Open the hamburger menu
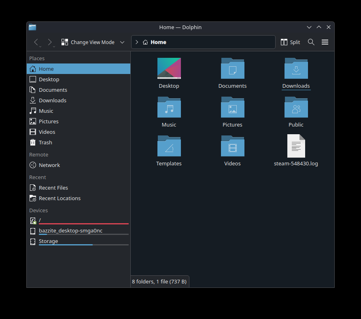Image resolution: width=361 pixels, height=319 pixels. 325,42
